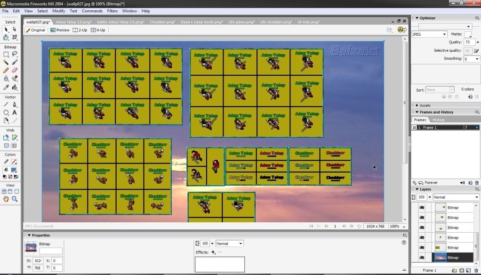Select the Text tool in Vector section
Screen dimensions: 481x275
pyautogui.click(x=15, y=113)
